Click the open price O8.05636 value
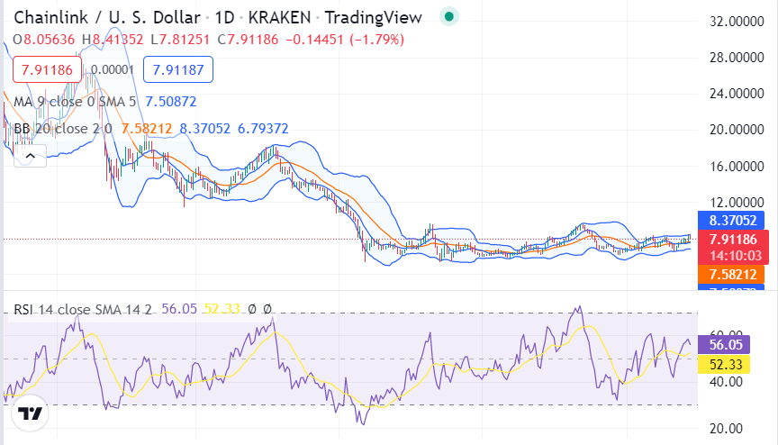 [x=43, y=40]
